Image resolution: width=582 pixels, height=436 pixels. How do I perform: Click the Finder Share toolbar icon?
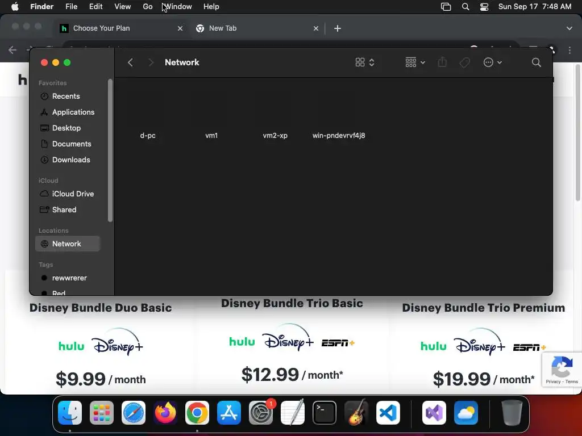442,62
